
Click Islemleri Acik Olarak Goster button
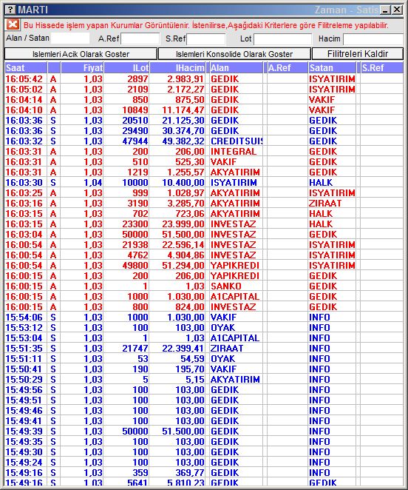pyautogui.click(x=81, y=54)
